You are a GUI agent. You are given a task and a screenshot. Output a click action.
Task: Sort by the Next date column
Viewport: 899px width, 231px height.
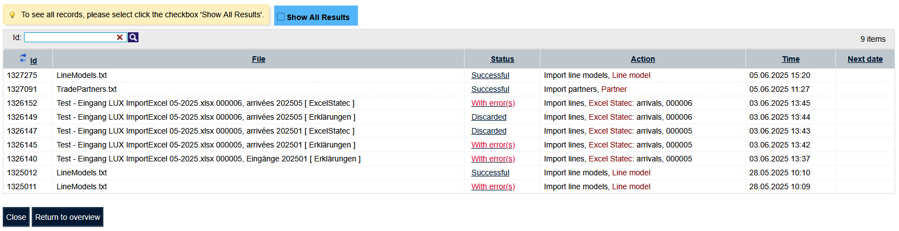[865, 59]
